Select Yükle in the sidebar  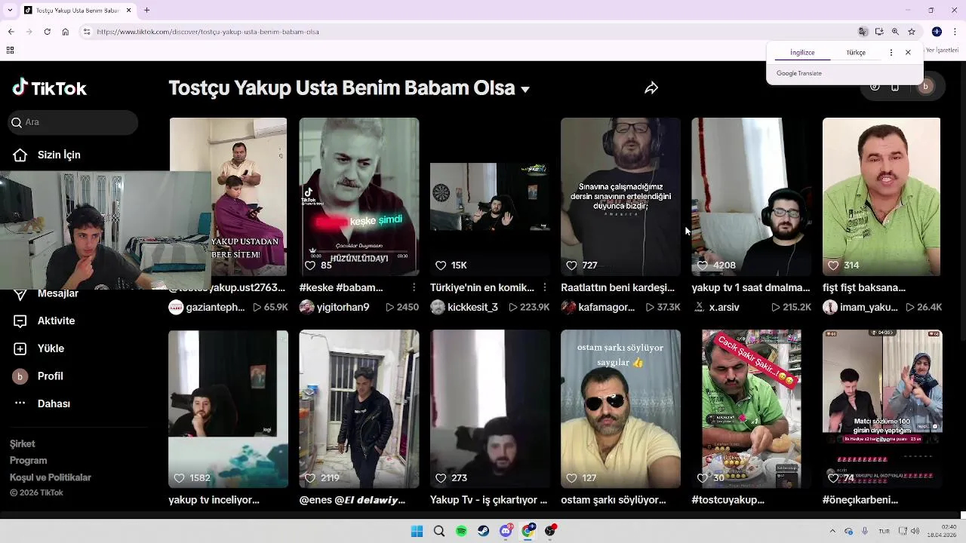click(39, 348)
